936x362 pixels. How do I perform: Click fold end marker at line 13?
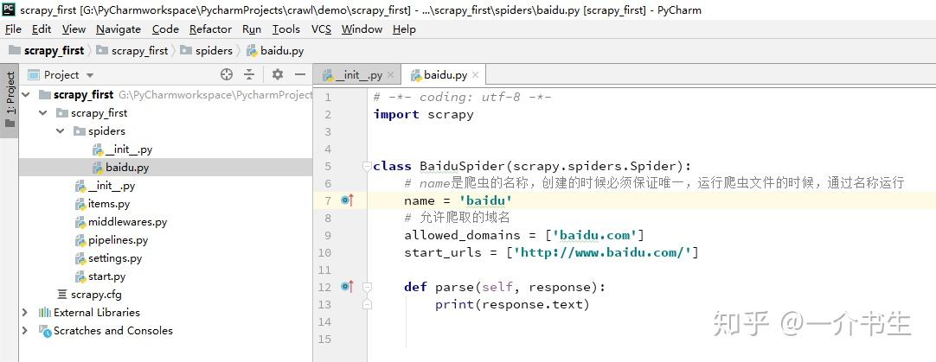(367, 304)
